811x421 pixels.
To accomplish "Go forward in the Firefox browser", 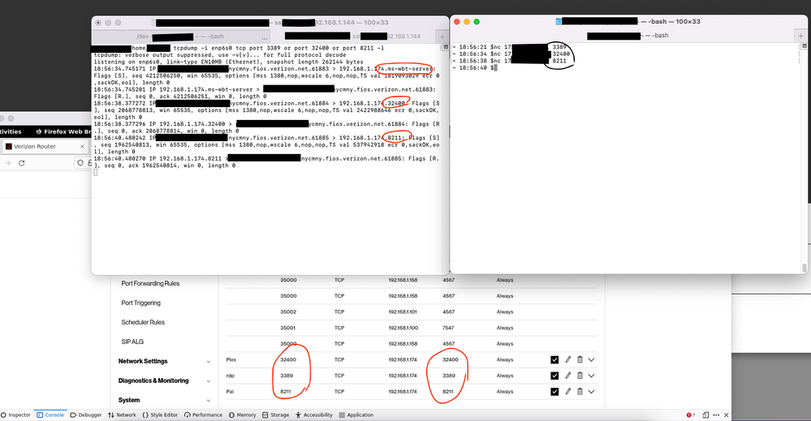I will [7, 163].
